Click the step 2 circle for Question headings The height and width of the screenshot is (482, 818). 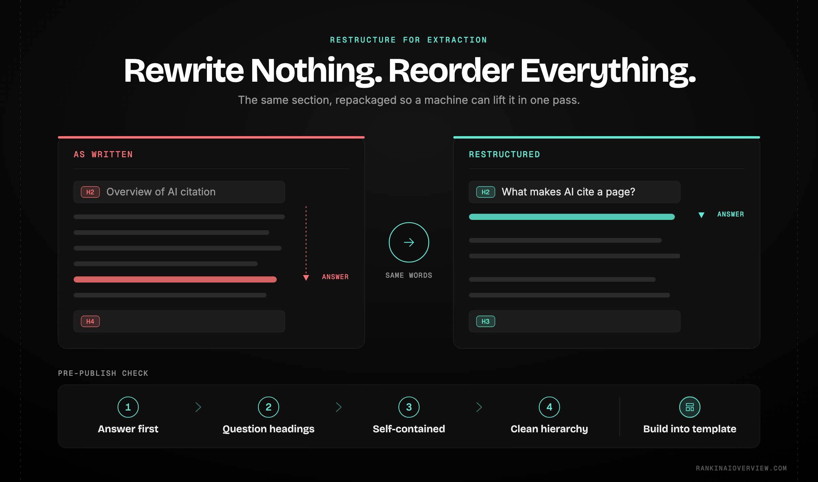click(x=269, y=407)
